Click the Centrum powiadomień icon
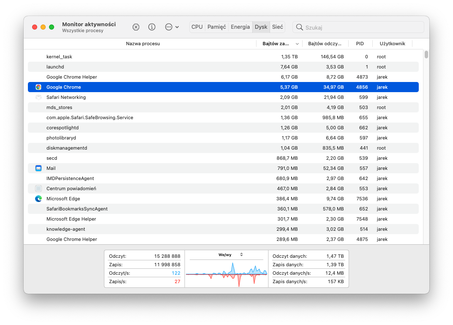This screenshot has width=453, height=325. (x=38, y=188)
